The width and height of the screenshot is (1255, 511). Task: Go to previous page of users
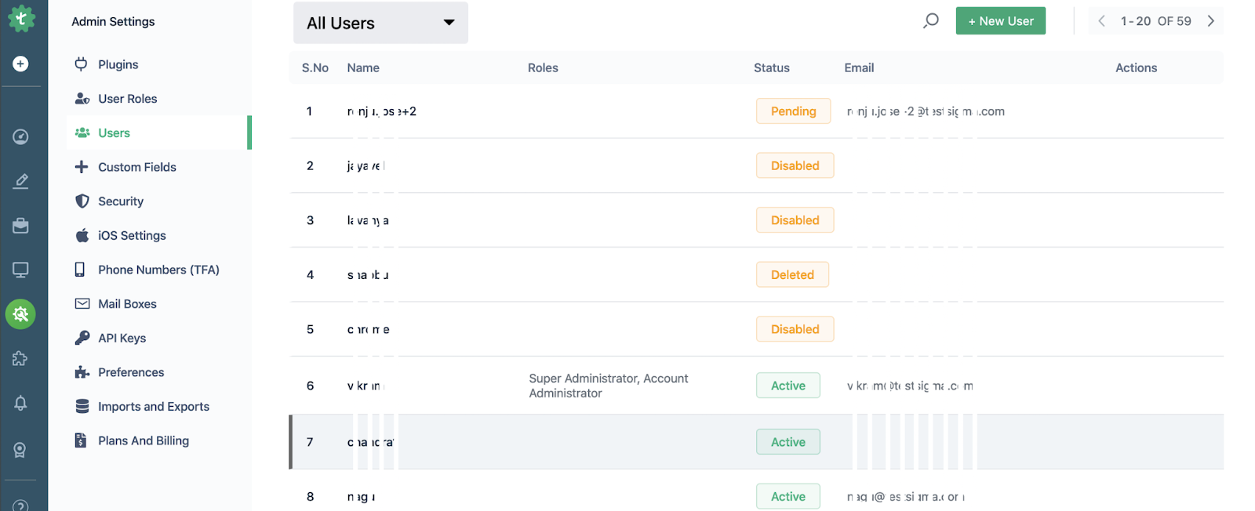click(x=1102, y=21)
